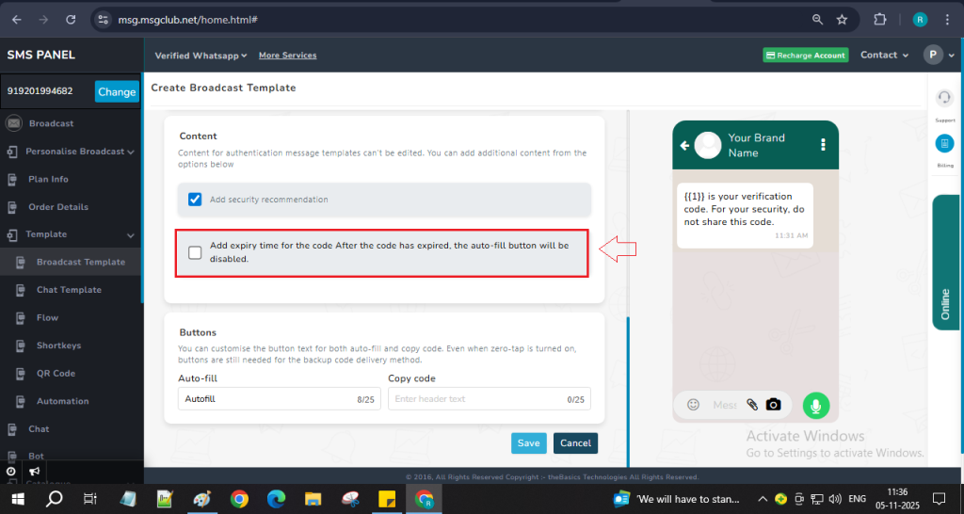Click the back arrow in WhatsApp preview

click(684, 145)
